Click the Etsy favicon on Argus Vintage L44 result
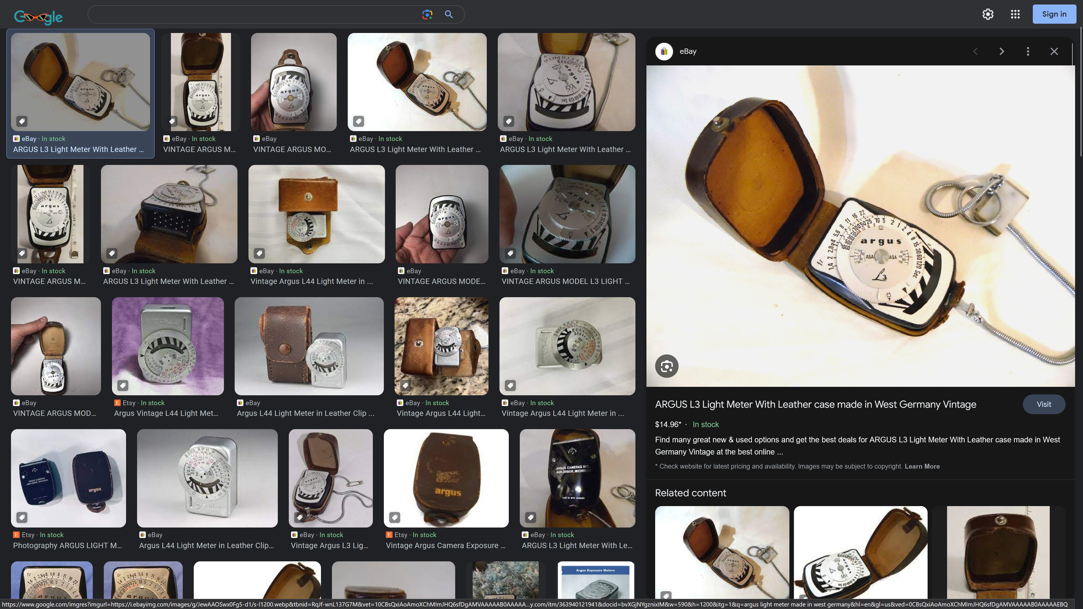 coord(117,403)
